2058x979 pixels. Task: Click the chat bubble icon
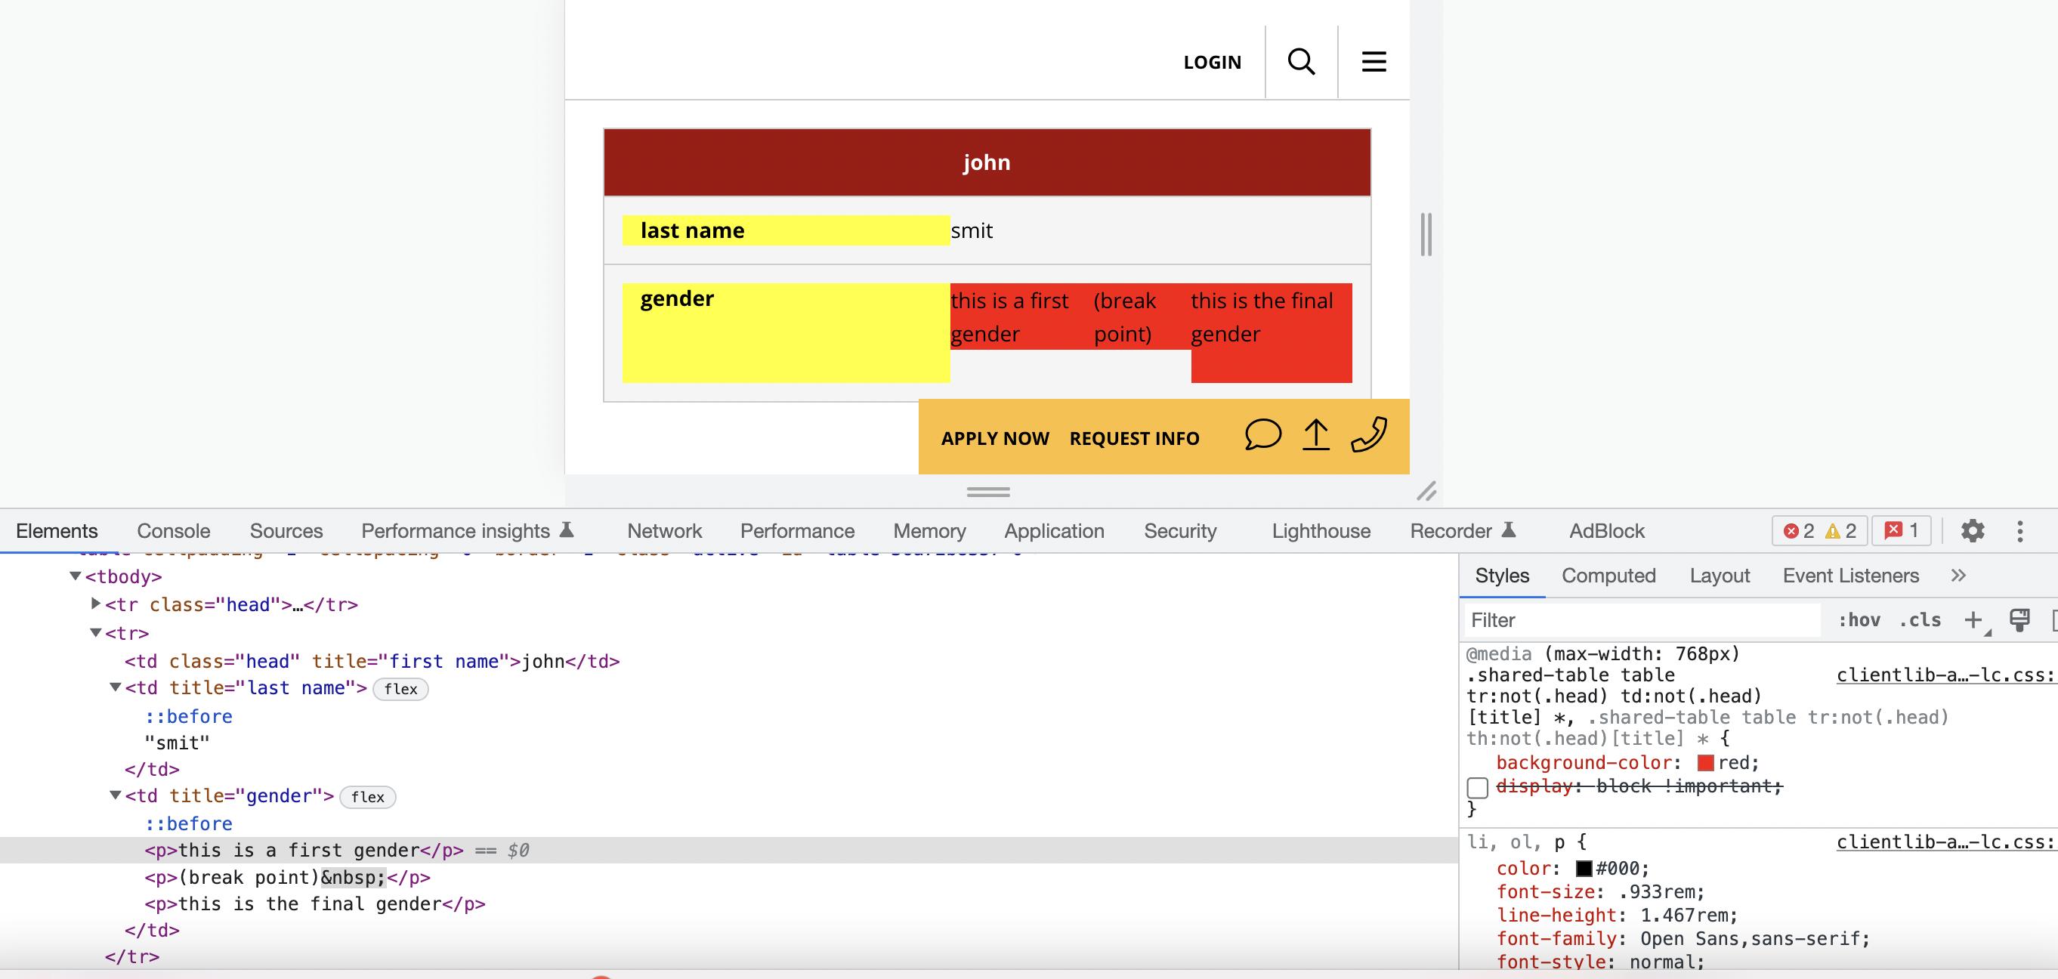tap(1263, 435)
